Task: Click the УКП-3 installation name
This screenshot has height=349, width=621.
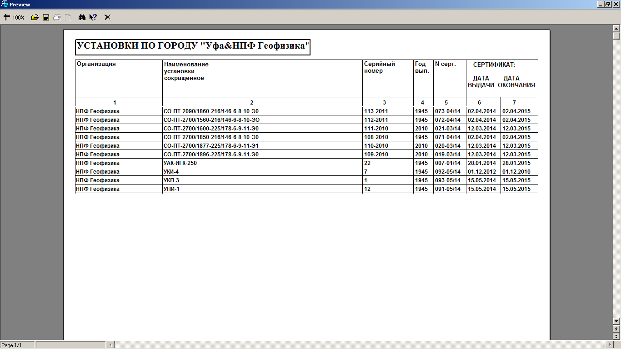Action: coord(171,180)
